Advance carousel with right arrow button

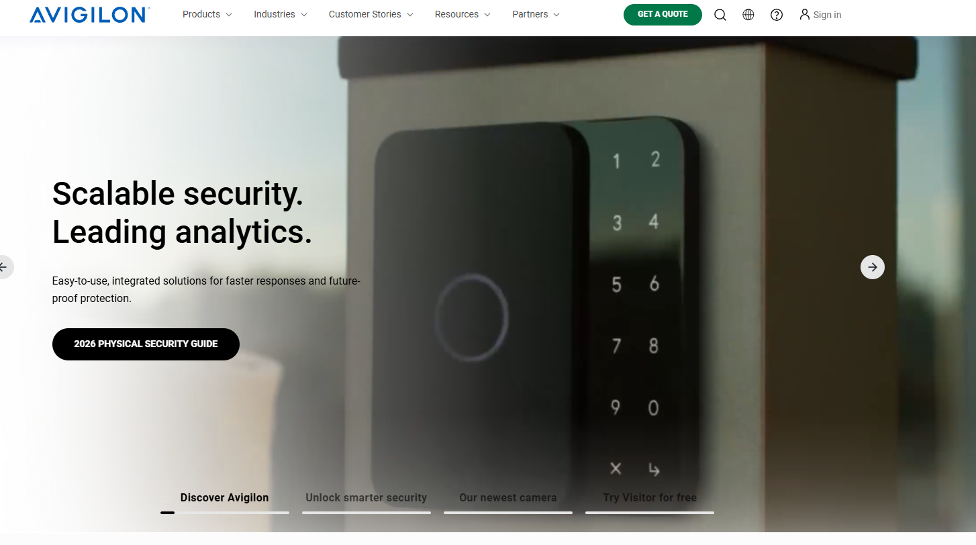point(873,267)
